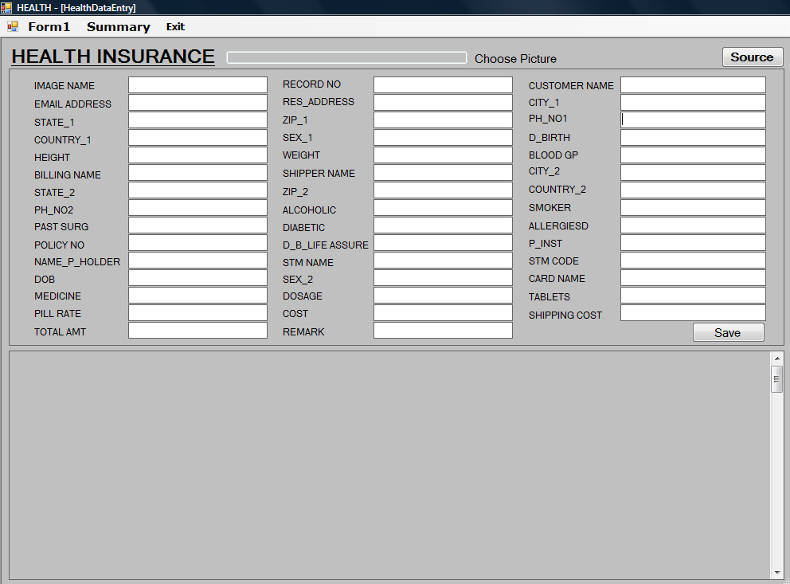Focus the MEDICINE text box

point(197,296)
